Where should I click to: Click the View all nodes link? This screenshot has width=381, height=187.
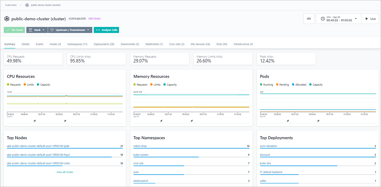point(65,172)
